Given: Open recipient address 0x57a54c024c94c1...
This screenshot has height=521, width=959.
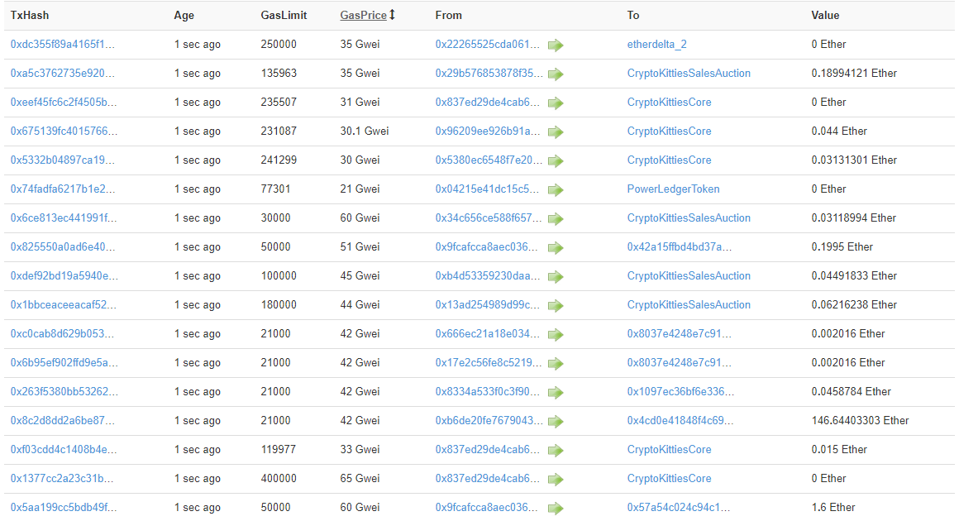Looking at the screenshot, I should coord(678,508).
